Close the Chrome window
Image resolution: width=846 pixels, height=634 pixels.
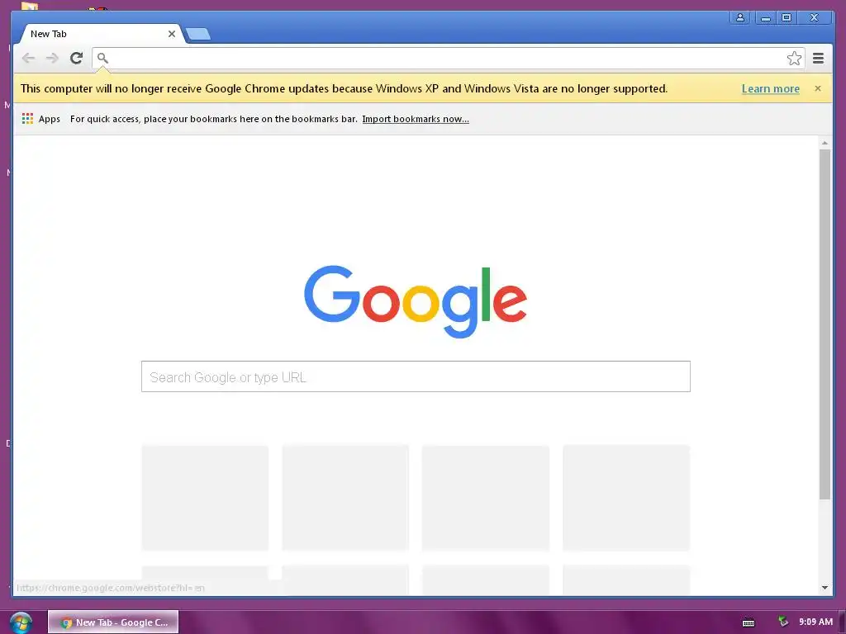click(x=814, y=18)
